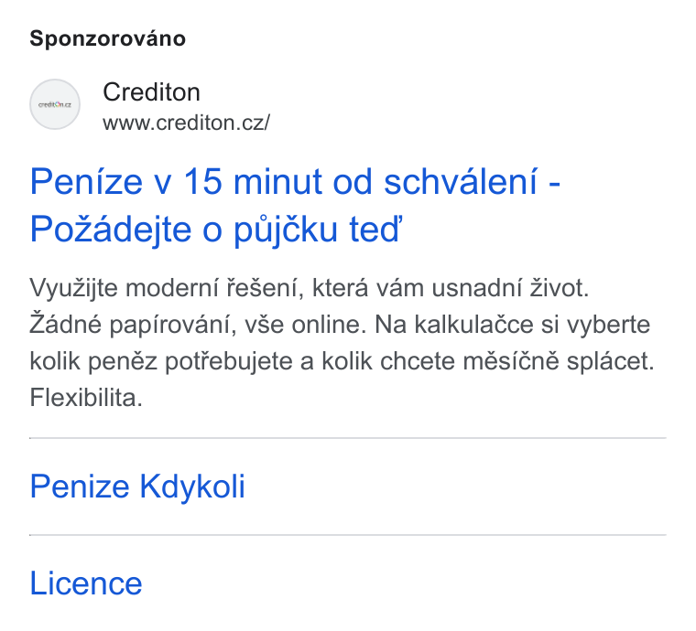The height and width of the screenshot is (631, 696).
Task: Click the 'creditOn.cz' favicon thumbnail
Action: (55, 104)
